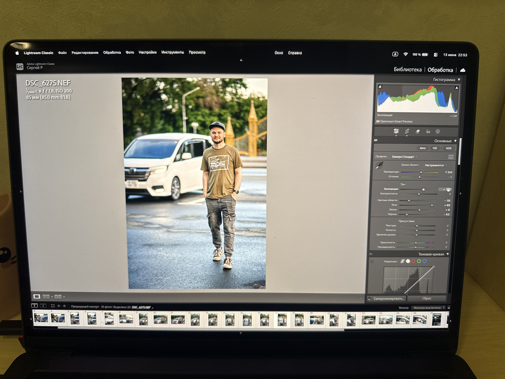
Task: Select the Edit sliders tool icon
Action: point(396,131)
